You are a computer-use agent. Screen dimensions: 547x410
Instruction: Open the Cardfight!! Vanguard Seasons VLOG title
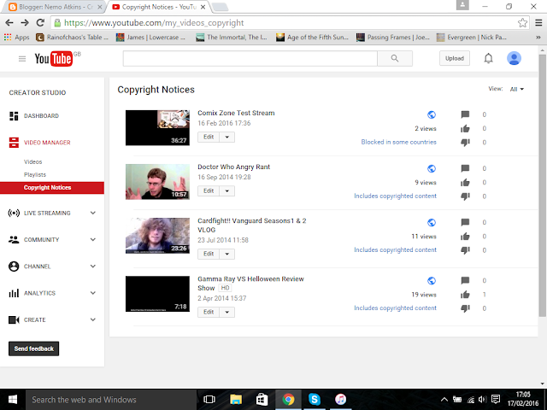(x=252, y=225)
